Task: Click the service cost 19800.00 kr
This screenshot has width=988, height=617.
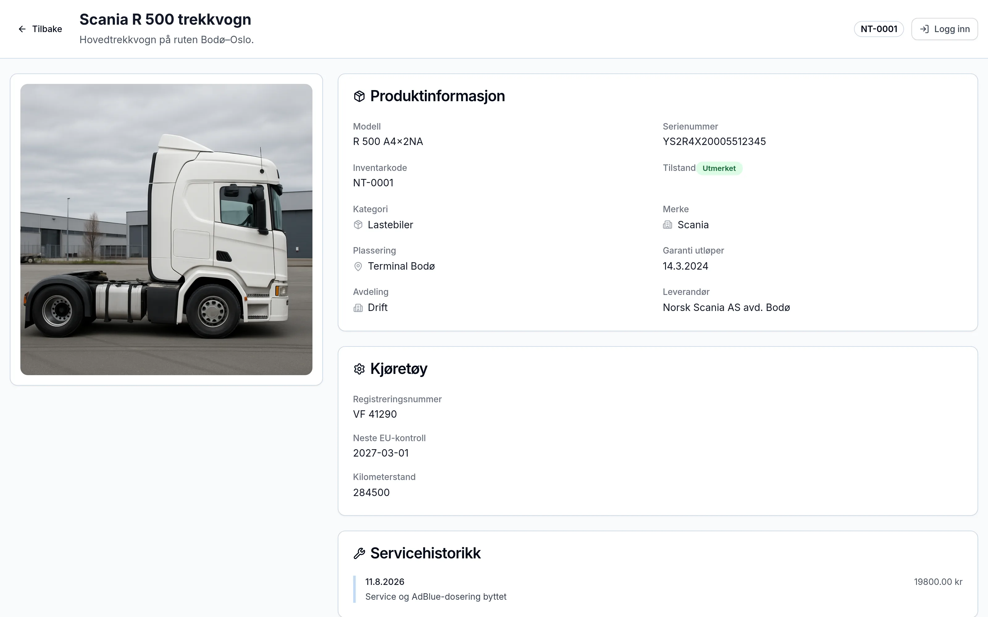Action: 938,582
